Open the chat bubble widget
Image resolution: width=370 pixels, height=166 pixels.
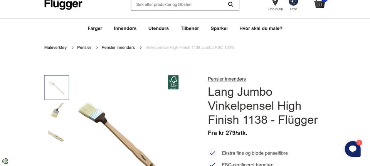coord(353,149)
